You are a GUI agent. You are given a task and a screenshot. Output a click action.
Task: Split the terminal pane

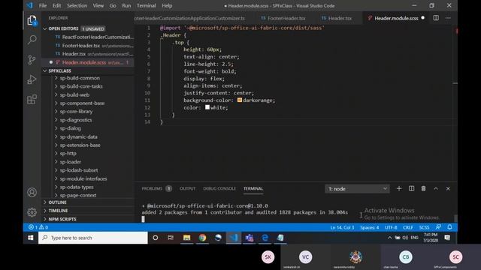coord(411,188)
